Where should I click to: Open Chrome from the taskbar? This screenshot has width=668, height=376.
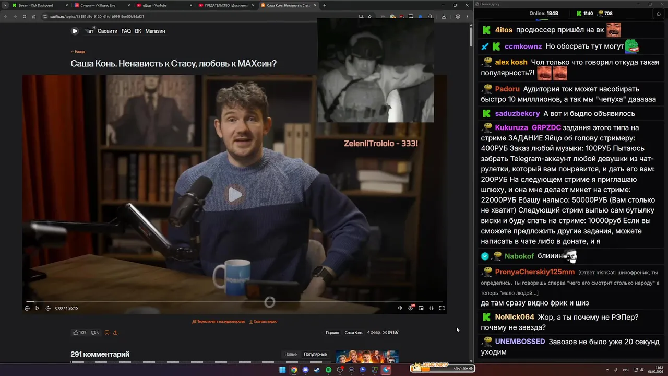(x=294, y=370)
